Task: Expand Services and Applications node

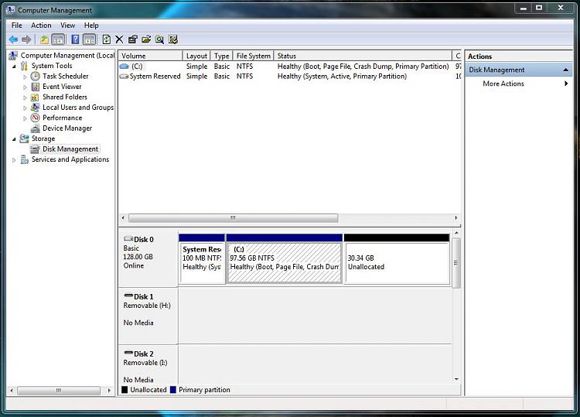Action: click(14, 160)
